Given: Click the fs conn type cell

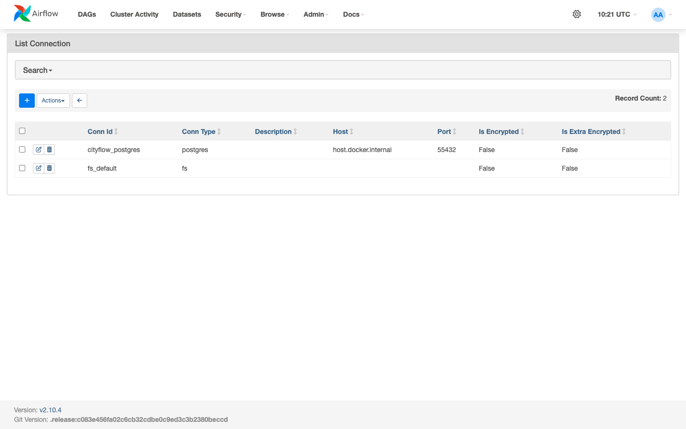Looking at the screenshot, I should coord(185,168).
